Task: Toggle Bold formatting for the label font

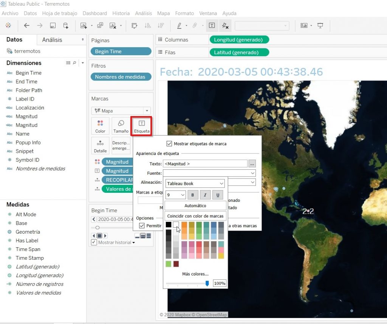Action: tap(193, 194)
